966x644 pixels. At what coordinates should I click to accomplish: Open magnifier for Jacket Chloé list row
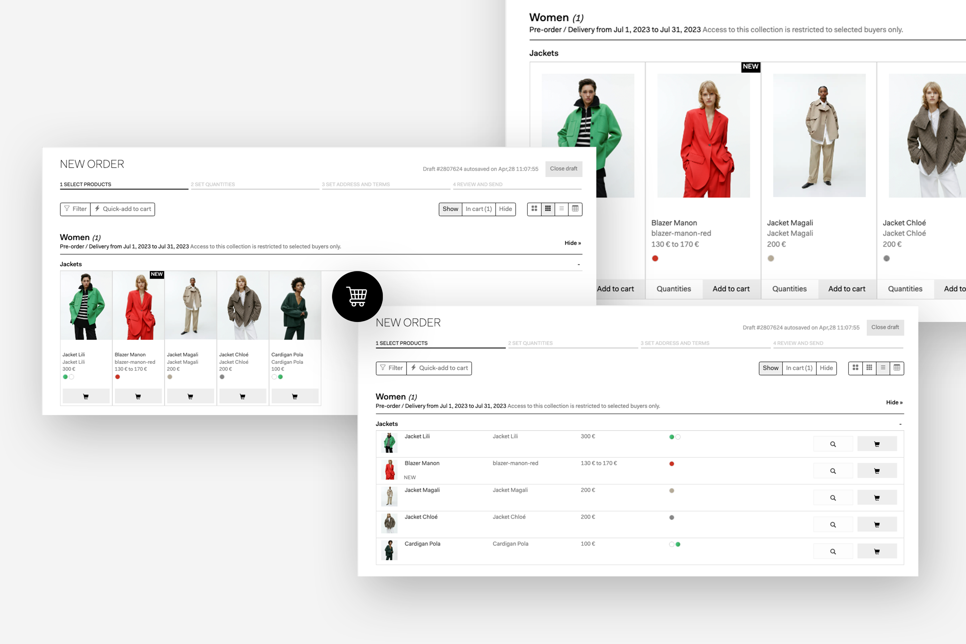point(833,525)
